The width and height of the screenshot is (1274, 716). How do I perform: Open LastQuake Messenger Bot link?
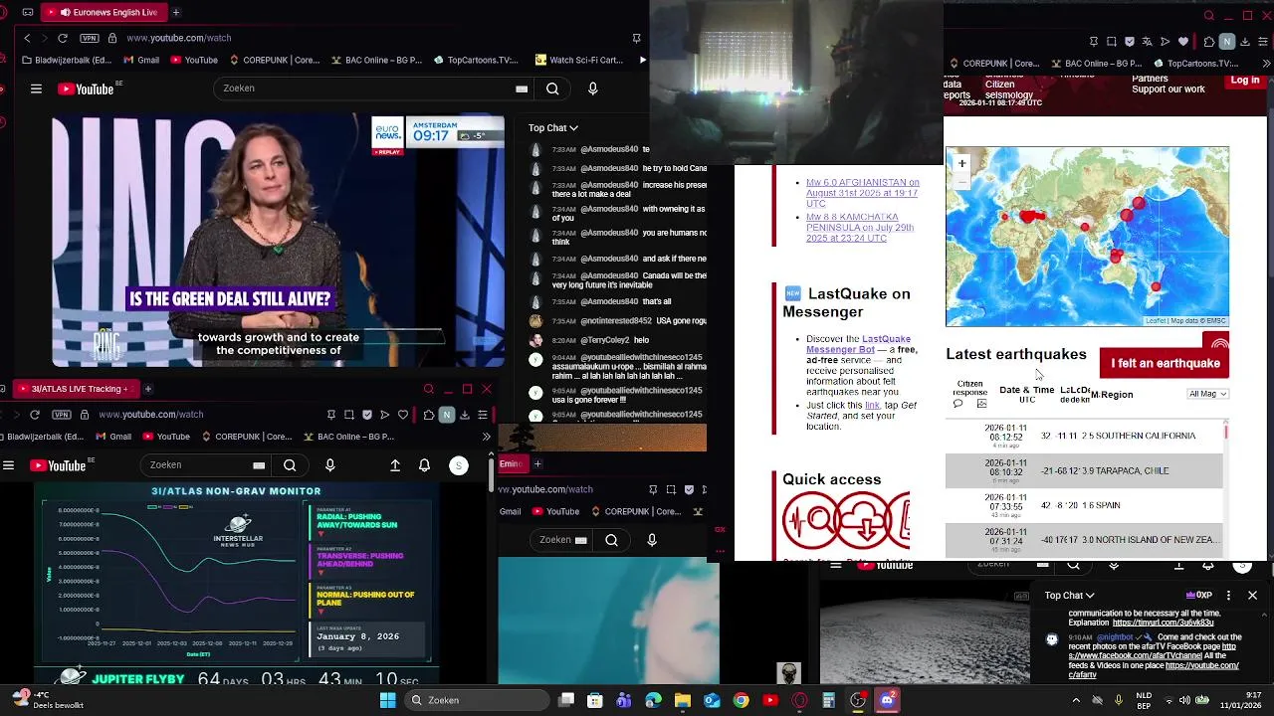(858, 344)
